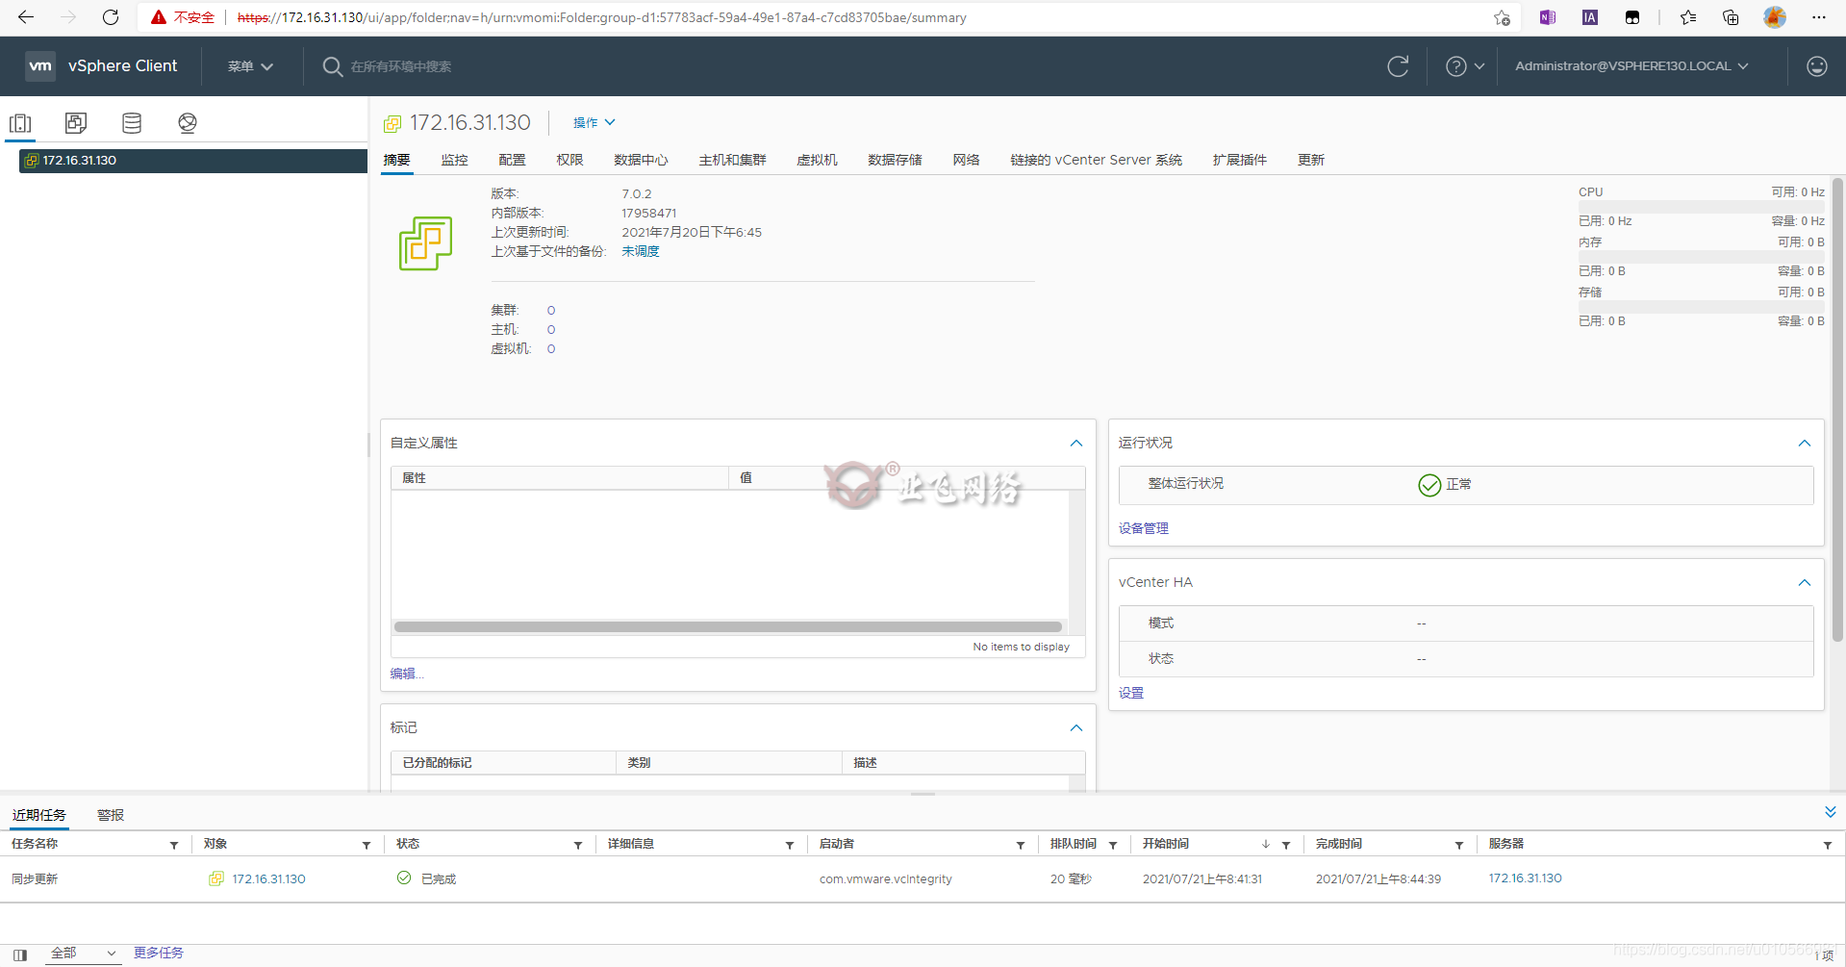This screenshot has width=1846, height=967.
Task: Switch to the 网络 tab
Action: pyautogui.click(x=966, y=160)
